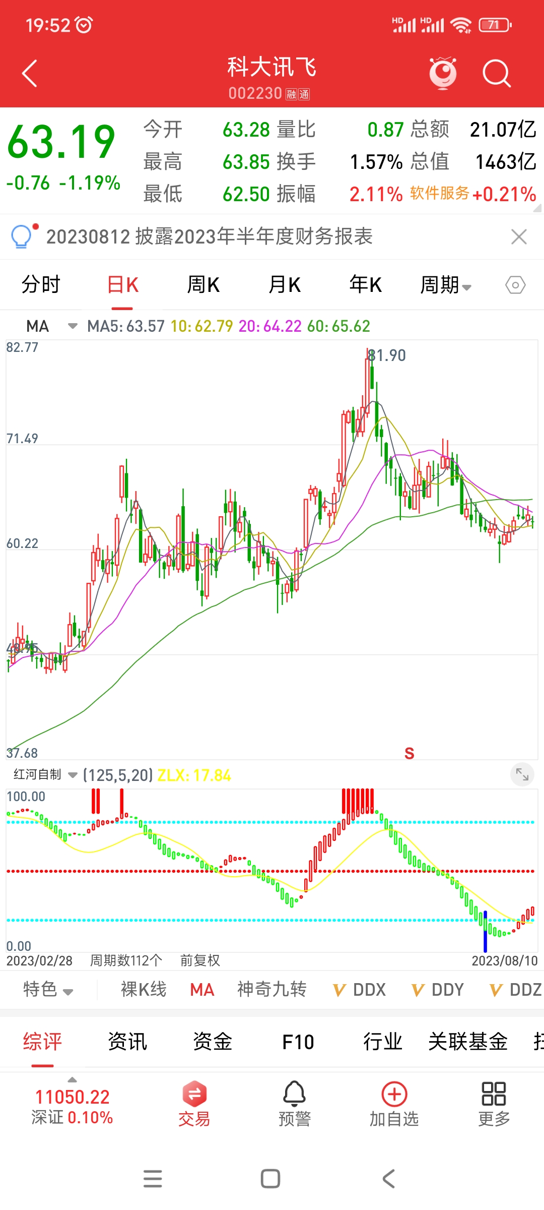
Task: Tap 加自选 add to watchlist
Action: 394,1104
